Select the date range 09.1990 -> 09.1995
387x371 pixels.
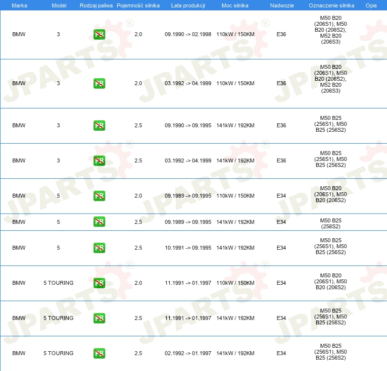pos(188,125)
